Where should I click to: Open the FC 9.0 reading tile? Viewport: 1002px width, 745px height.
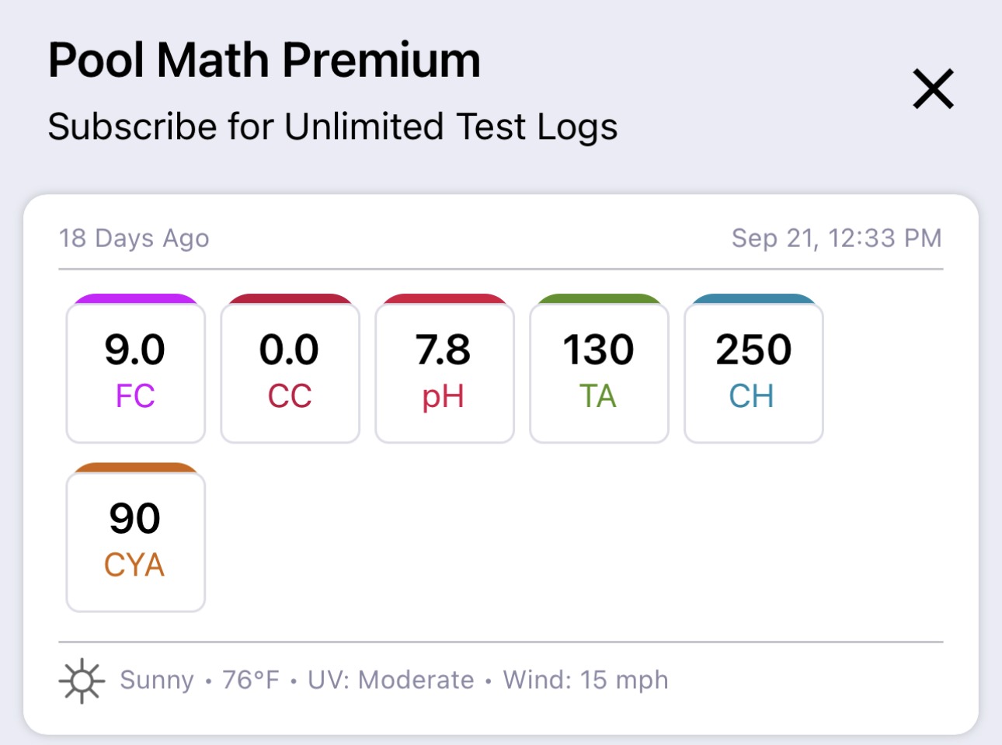coord(136,373)
